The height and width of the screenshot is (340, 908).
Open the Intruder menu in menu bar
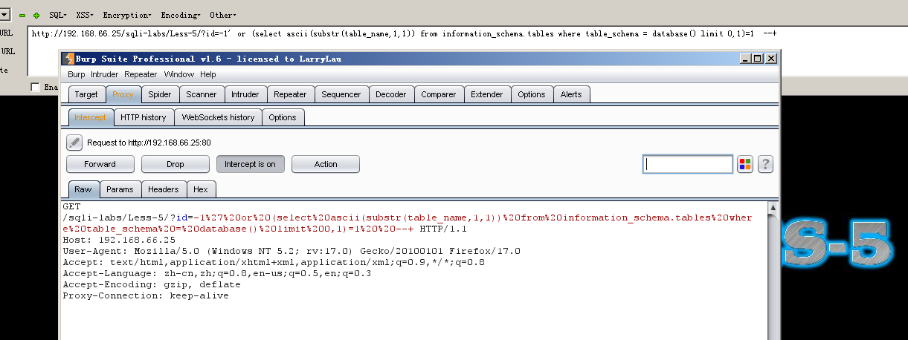click(x=105, y=74)
